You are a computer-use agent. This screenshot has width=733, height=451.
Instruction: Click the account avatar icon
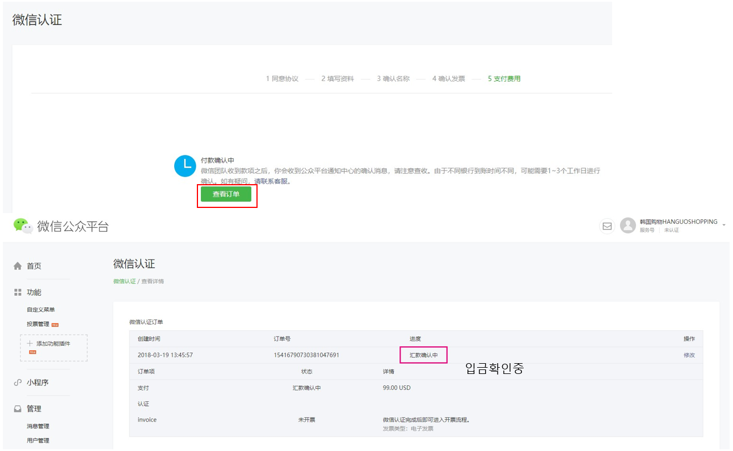coord(627,226)
